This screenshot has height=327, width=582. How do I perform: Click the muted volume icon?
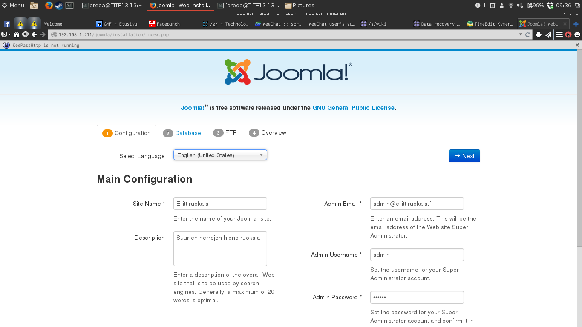point(520,6)
